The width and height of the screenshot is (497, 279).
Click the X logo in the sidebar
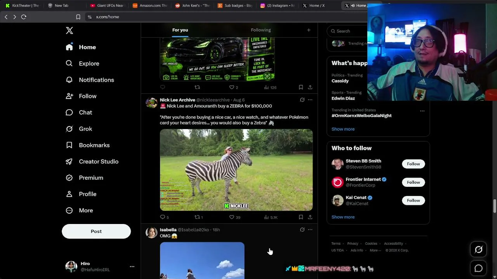(70, 31)
